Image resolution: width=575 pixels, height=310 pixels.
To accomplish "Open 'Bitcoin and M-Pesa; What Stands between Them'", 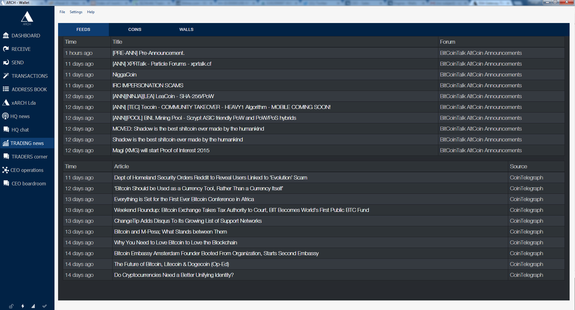I will pos(171,232).
